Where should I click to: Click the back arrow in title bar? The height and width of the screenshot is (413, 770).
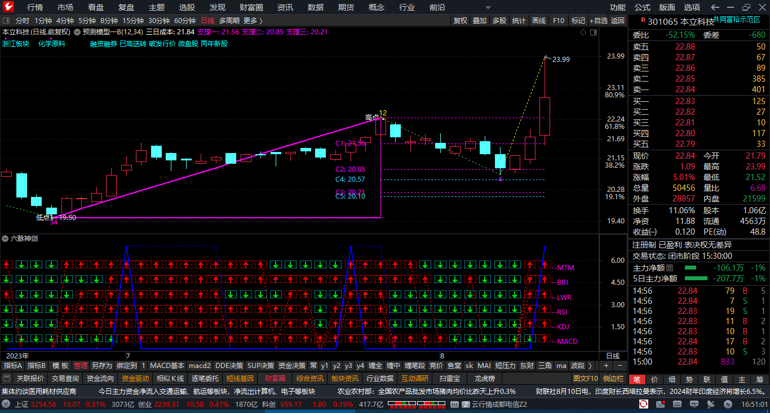click(715, 7)
